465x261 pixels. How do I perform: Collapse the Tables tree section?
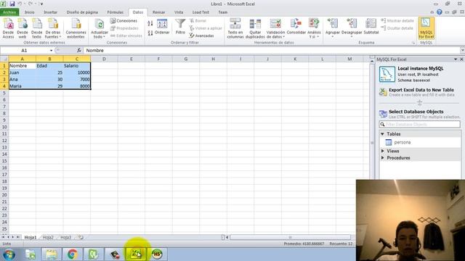point(382,134)
